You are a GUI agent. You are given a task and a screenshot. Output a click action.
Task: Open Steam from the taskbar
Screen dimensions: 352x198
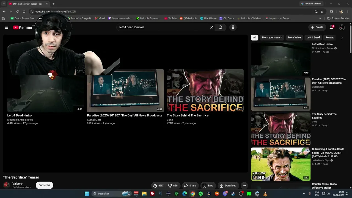pyautogui.click(x=233, y=194)
